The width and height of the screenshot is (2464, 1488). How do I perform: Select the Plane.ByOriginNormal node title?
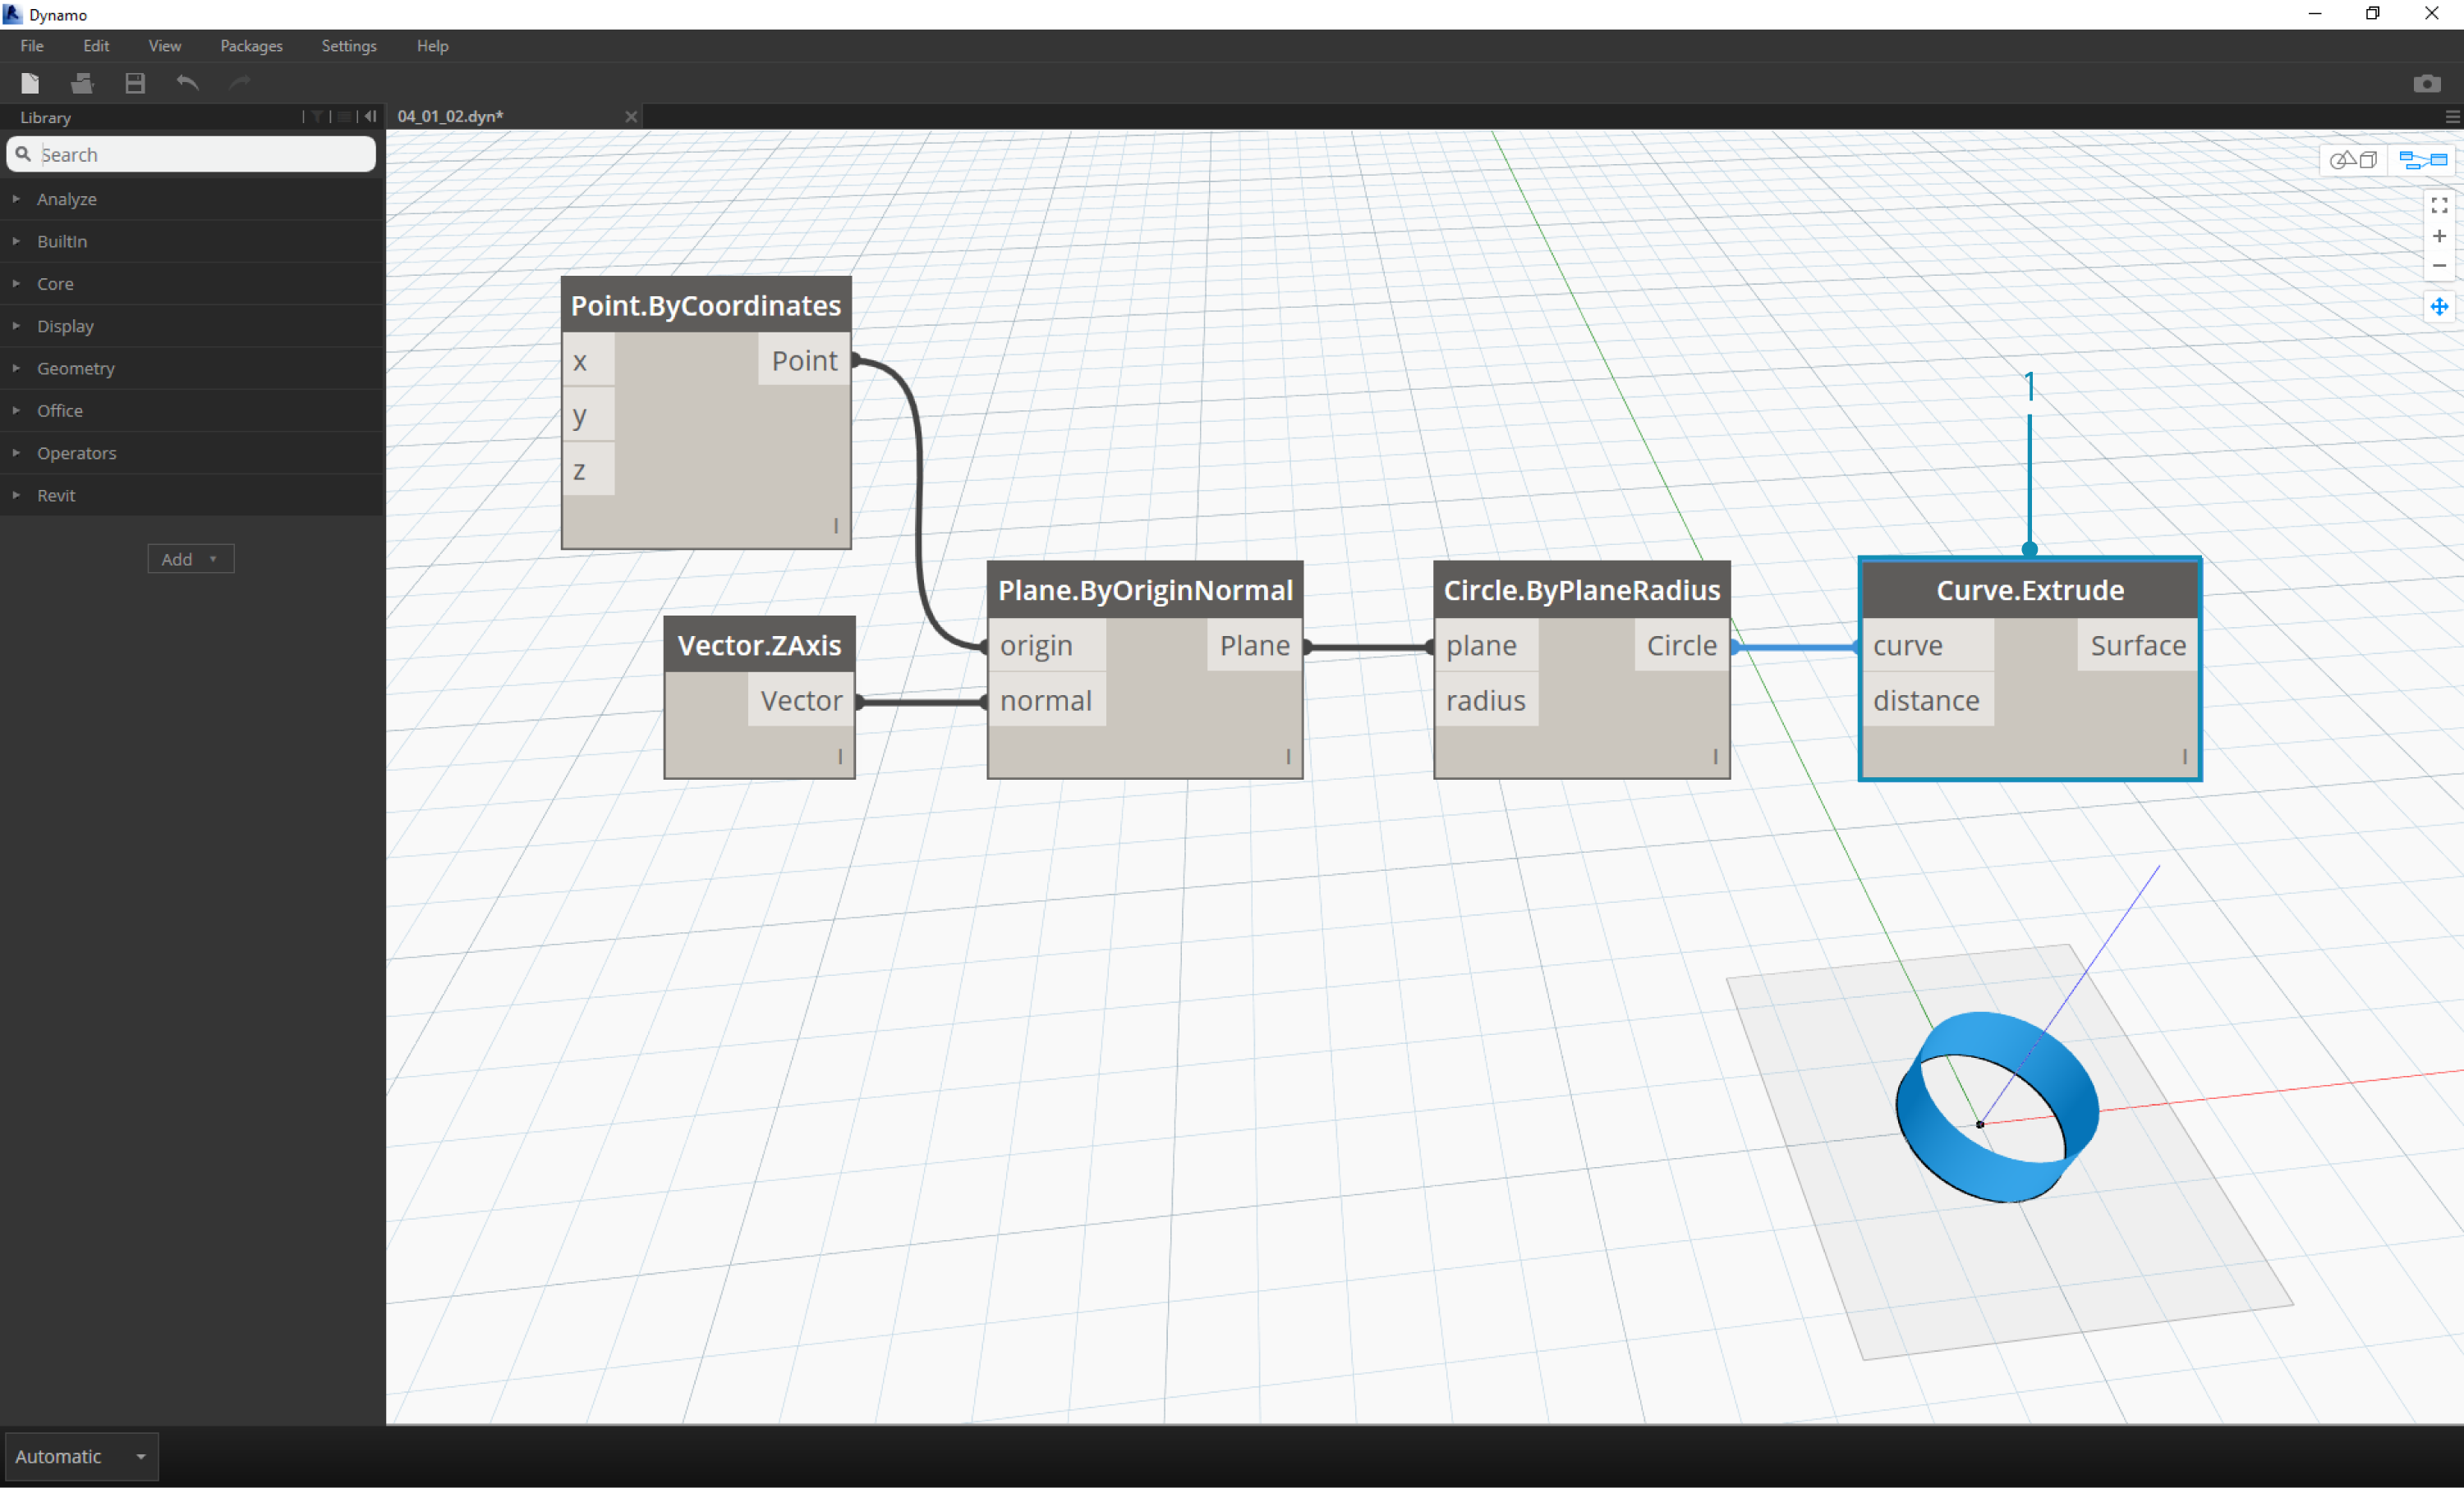click(1145, 589)
